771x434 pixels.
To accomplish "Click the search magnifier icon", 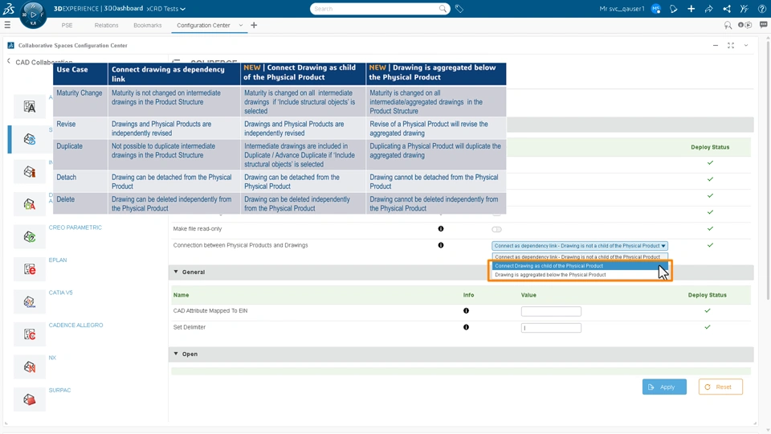I will click(443, 8).
